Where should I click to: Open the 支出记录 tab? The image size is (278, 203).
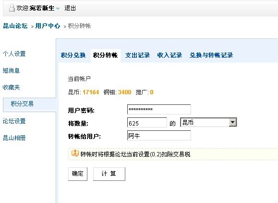tap(138, 55)
